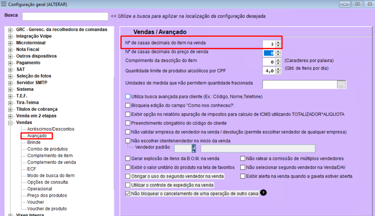Screen dimensions: 375x216
Task: Decrease casas decimais do preço de venda
Action: [278, 55]
